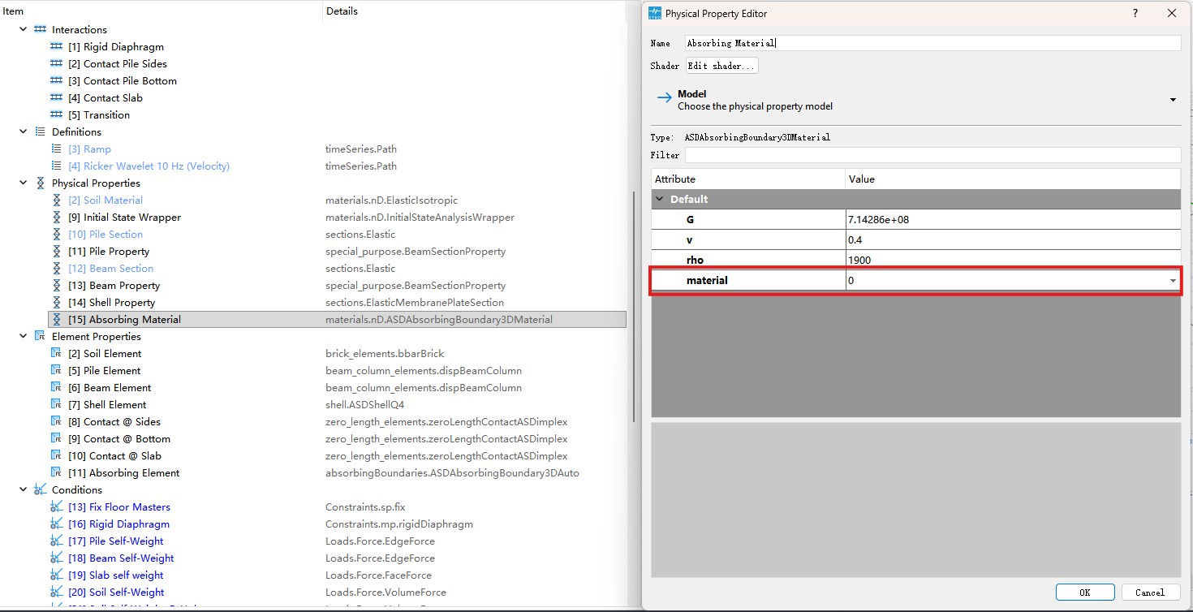Click the Beam Property icon
Screen dimensions: 1193x612
57,286
